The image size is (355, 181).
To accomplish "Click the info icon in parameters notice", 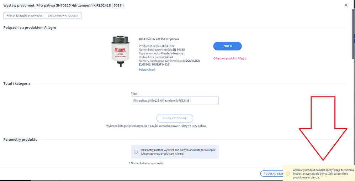I will pyautogui.click(x=136, y=151).
